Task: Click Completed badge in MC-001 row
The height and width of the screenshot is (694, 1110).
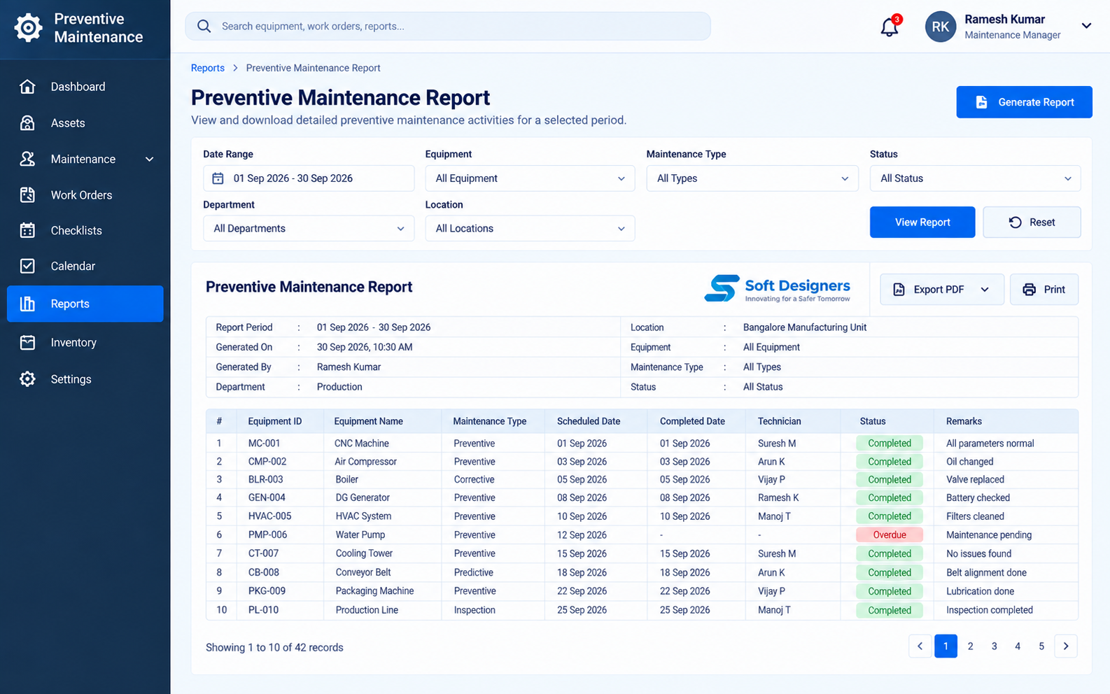Action: (x=890, y=444)
